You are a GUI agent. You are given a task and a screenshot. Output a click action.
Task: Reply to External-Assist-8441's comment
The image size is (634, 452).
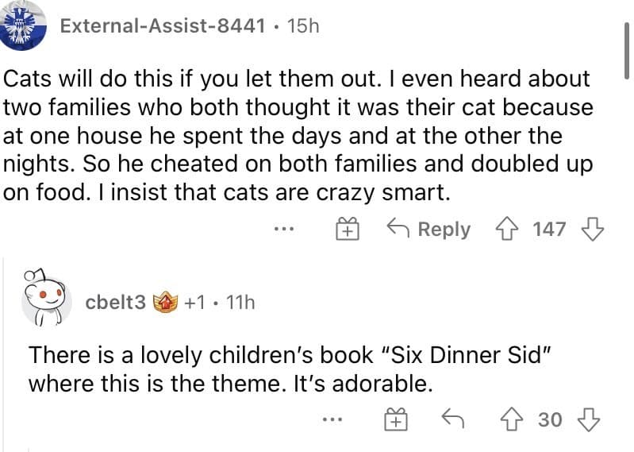[428, 229]
